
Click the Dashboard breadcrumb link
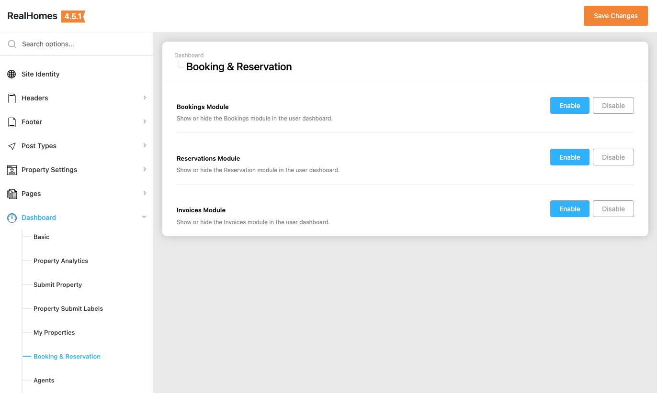click(x=189, y=55)
